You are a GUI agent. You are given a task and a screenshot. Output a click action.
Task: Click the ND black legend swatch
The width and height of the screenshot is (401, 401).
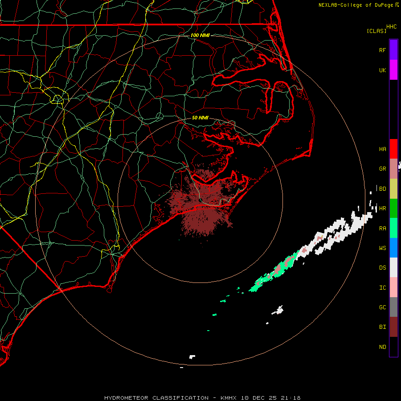click(x=393, y=347)
